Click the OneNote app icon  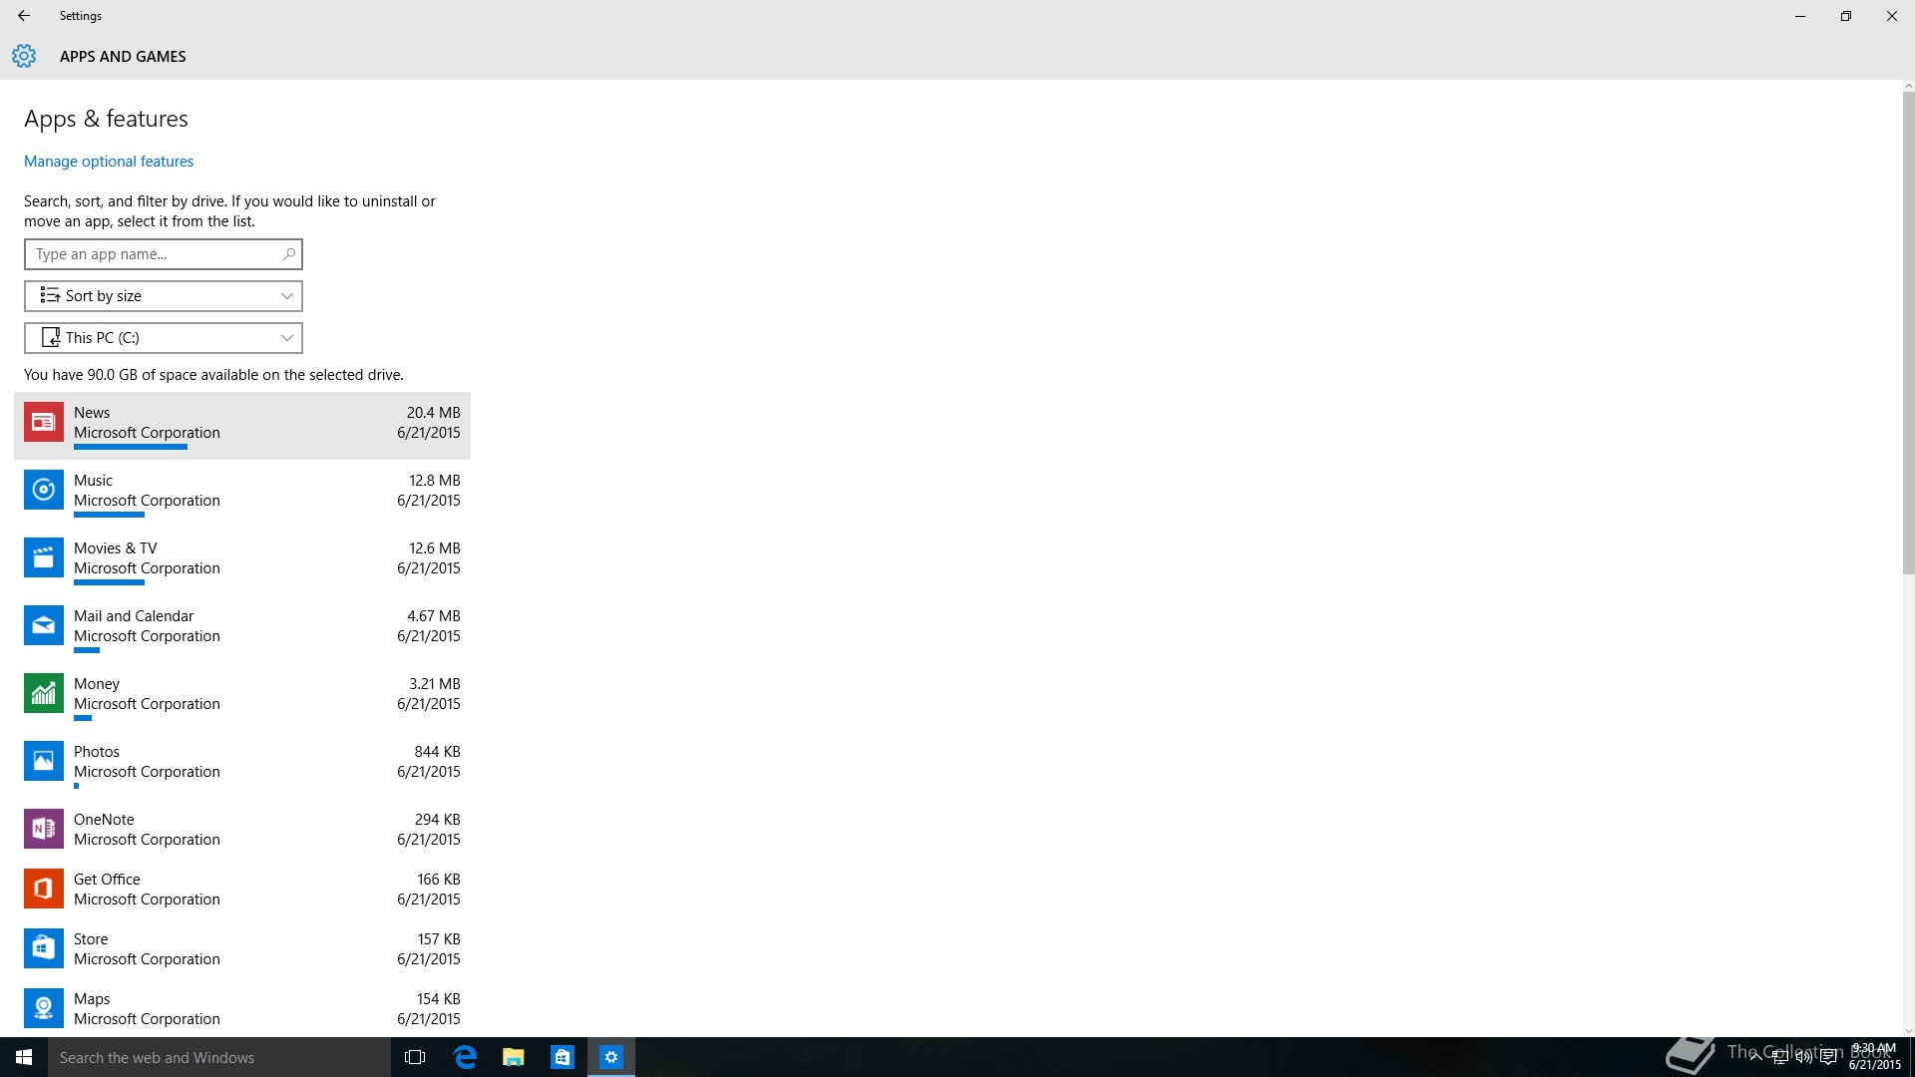tap(44, 829)
